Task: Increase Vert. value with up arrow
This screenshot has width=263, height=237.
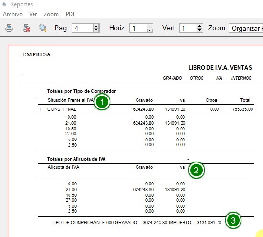Action: [199, 26]
